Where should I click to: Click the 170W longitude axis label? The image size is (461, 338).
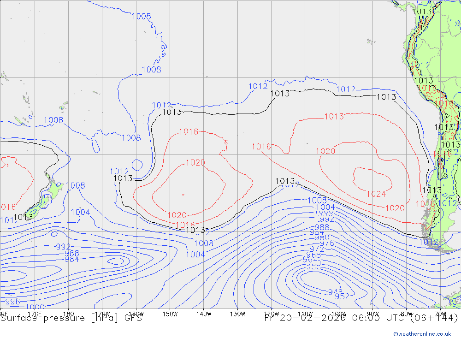point(102,314)
